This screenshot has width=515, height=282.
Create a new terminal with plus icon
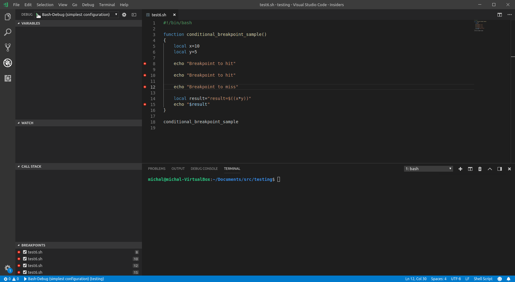tap(460, 169)
